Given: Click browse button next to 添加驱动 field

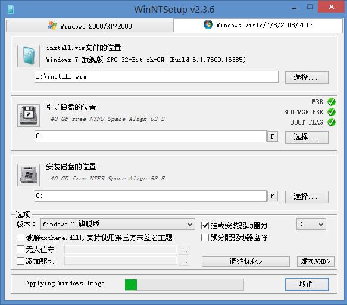Looking at the screenshot, I should click(184, 261).
